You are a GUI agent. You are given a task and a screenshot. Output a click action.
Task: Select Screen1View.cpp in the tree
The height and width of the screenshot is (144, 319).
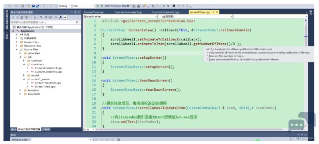click(45, 86)
